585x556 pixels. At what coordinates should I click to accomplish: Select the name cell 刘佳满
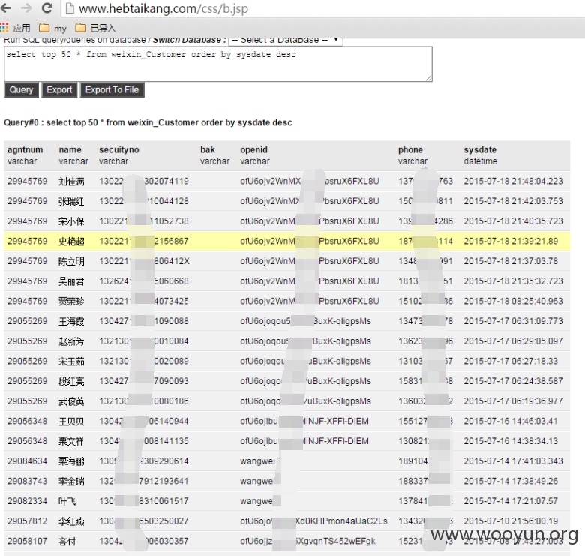71,182
